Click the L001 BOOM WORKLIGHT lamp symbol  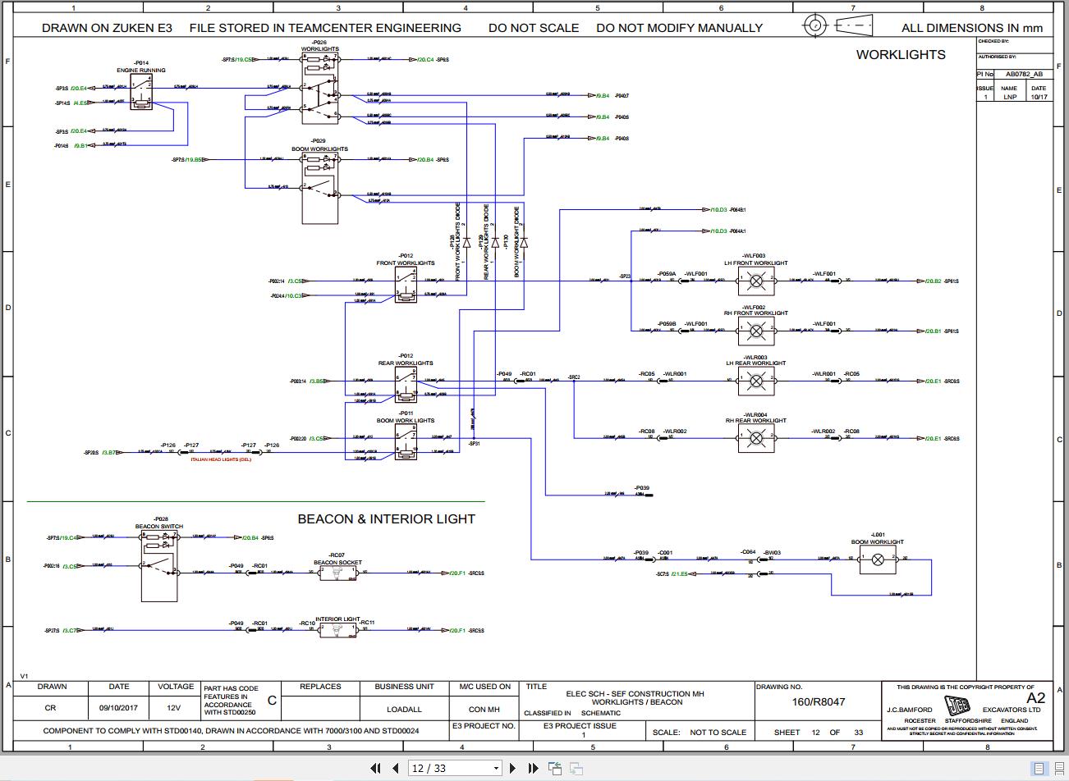coord(878,559)
